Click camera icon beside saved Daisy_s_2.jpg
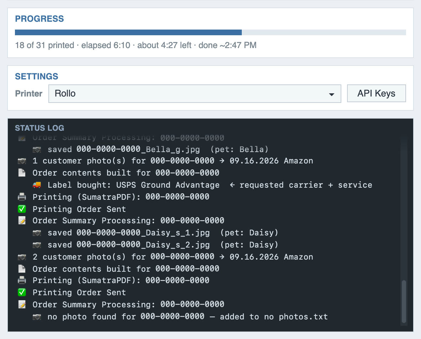This screenshot has height=339, width=421. 37,245
